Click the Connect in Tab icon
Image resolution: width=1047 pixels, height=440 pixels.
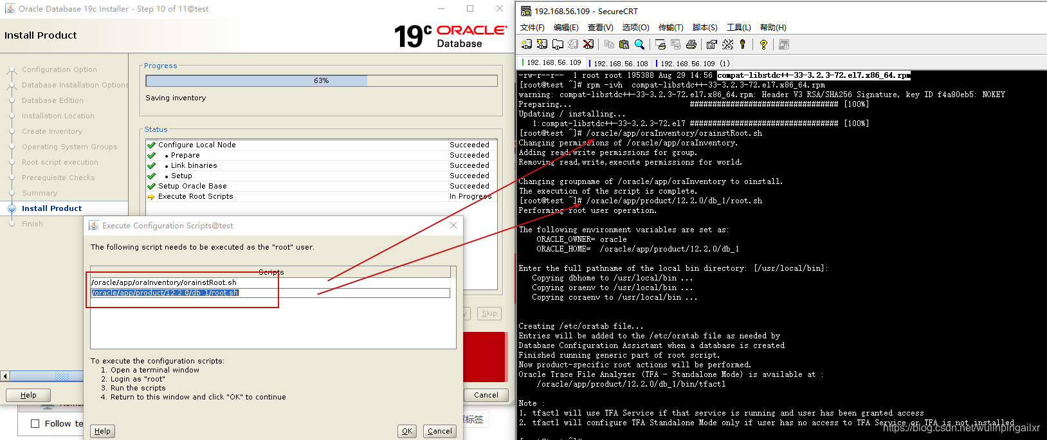tap(558, 44)
